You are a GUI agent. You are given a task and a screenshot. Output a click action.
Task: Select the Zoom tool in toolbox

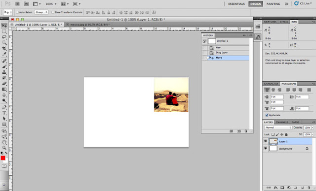(x=4, y=148)
